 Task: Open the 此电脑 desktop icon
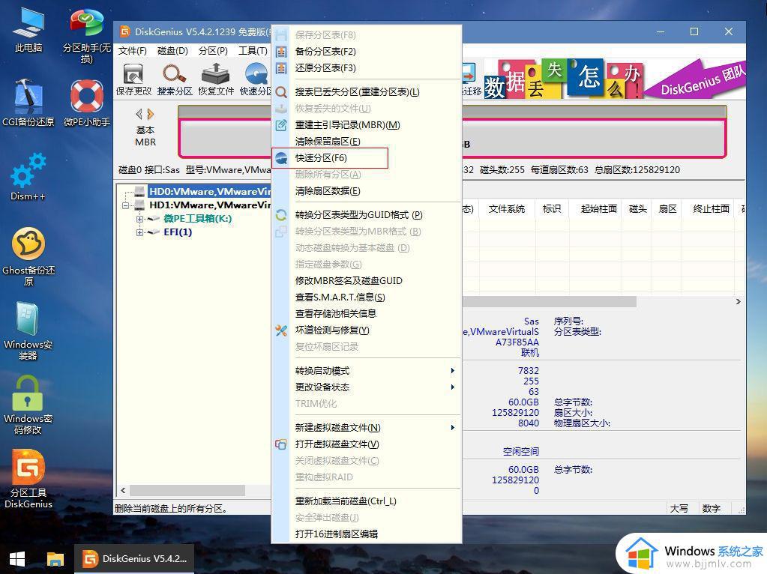click(28, 30)
